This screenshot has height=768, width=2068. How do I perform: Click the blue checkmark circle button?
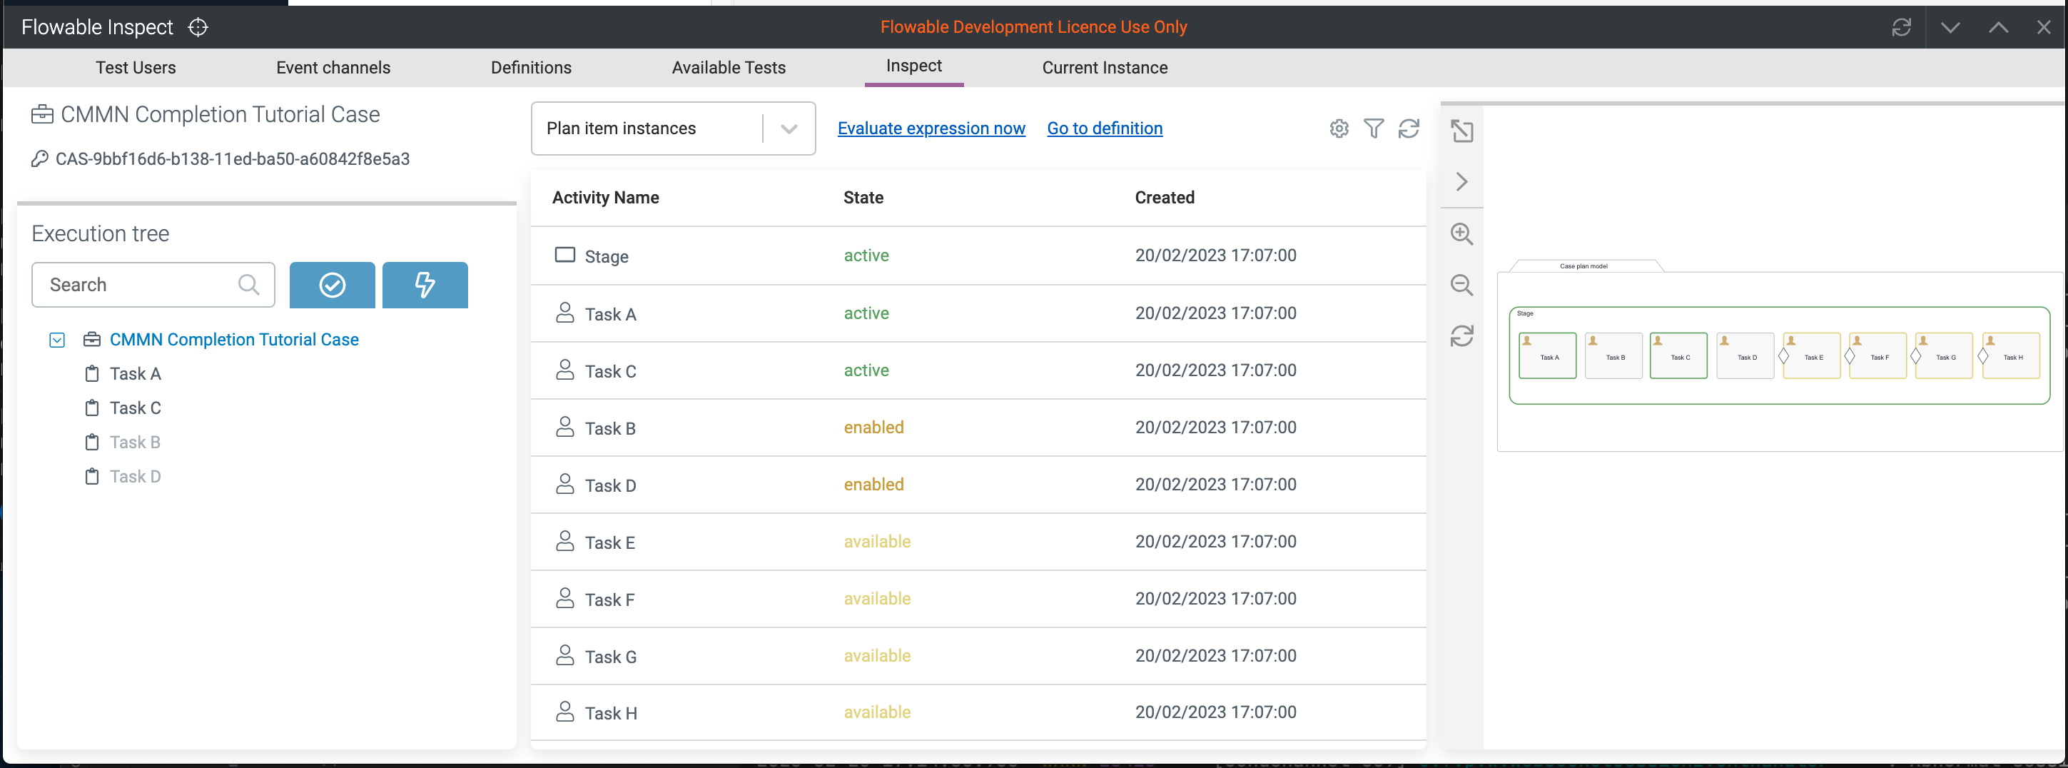[x=332, y=286]
